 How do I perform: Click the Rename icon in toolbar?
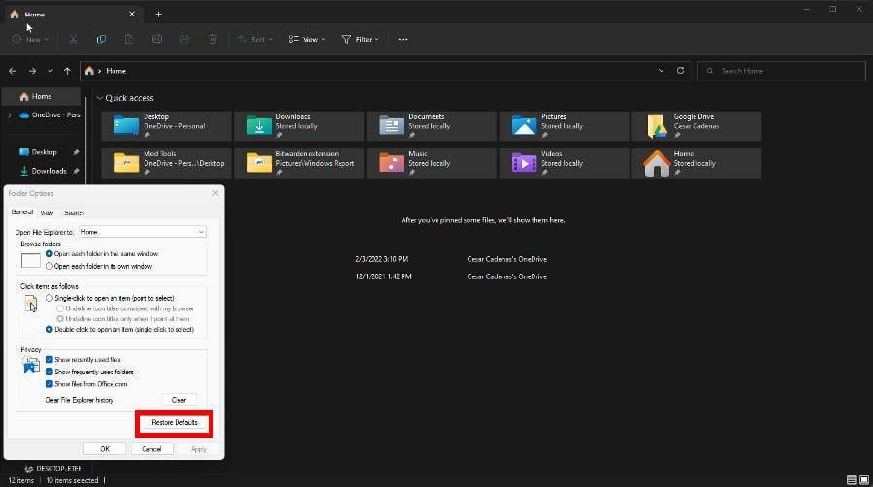click(x=157, y=39)
